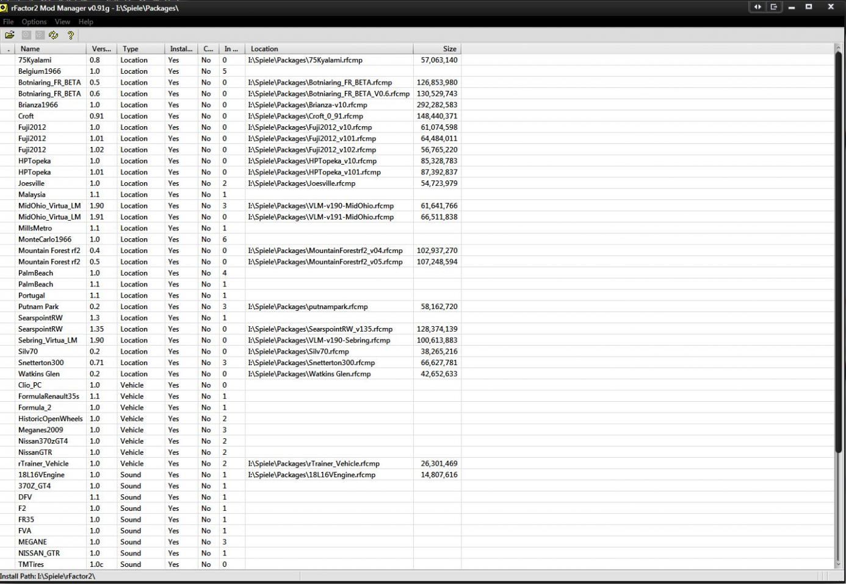Sort by the Type column header
The width and height of the screenshot is (846, 584).
point(140,49)
